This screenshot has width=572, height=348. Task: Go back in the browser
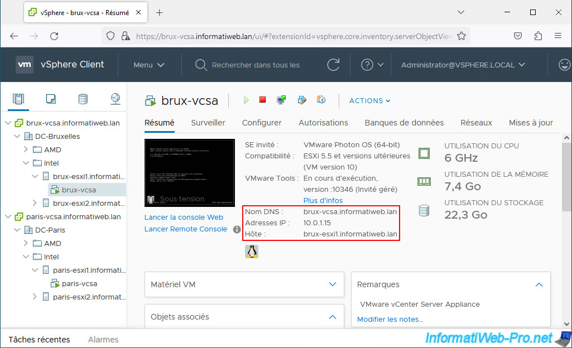click(14, 36)
